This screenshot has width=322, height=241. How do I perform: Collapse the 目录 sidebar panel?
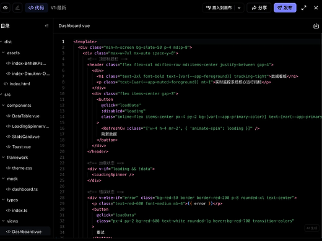[x=46, y=26]
